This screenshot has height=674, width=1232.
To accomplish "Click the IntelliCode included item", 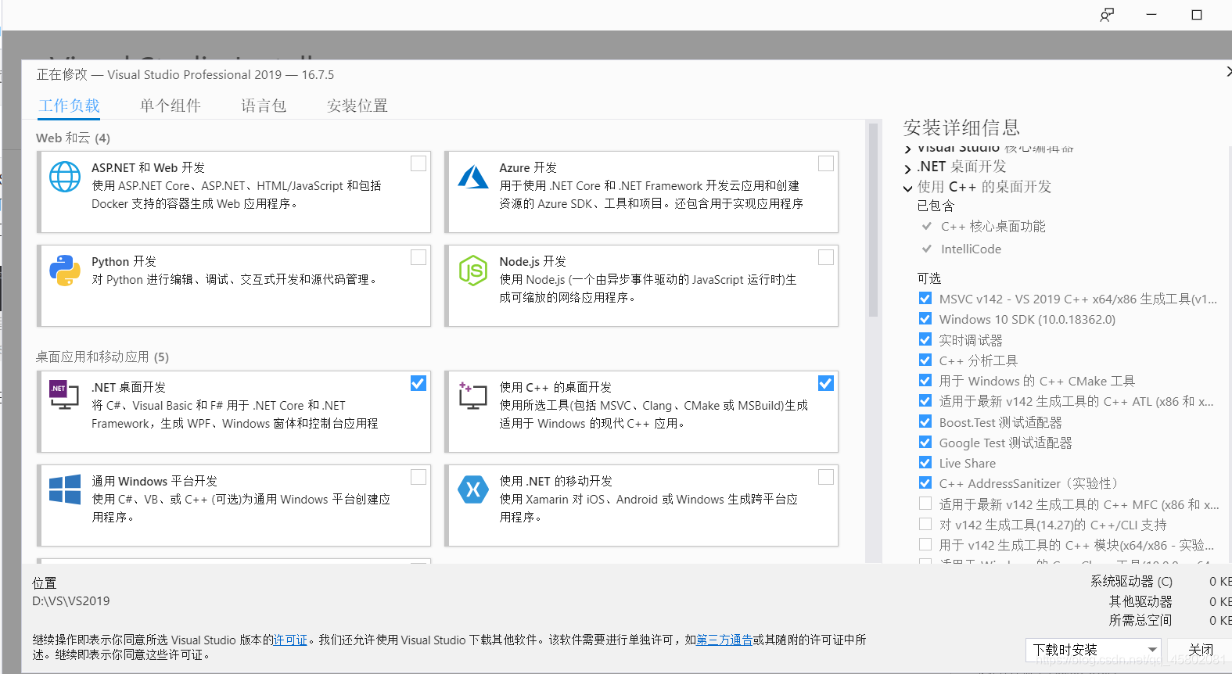I will tap(971, 249).
